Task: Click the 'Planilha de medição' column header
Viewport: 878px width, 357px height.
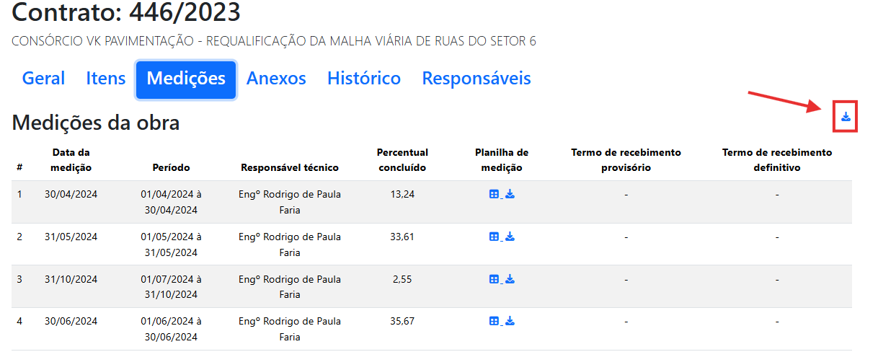Action: [502, 160]
